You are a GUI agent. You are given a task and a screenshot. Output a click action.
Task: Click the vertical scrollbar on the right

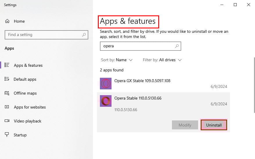pyautogui.click(x=254, y=85)
